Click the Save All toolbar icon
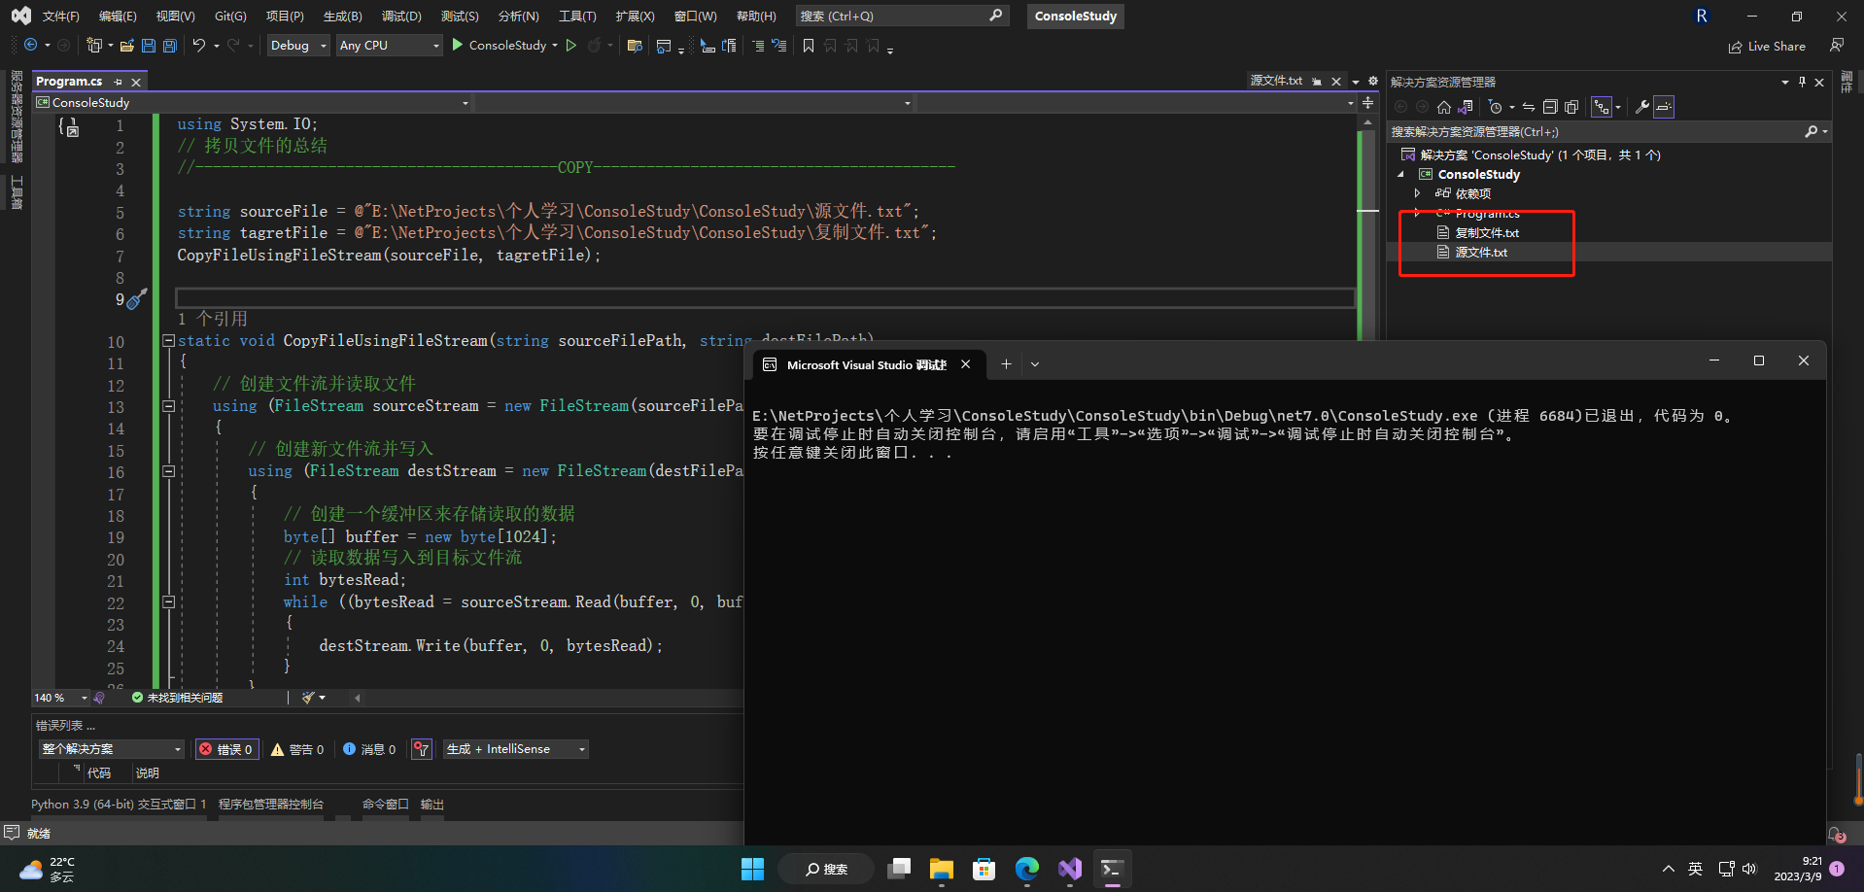 (170, 46)
